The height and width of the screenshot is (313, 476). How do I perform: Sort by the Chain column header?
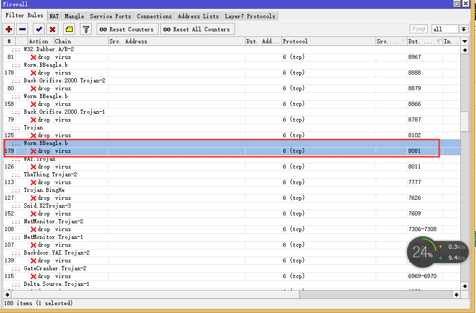(81, 42)
